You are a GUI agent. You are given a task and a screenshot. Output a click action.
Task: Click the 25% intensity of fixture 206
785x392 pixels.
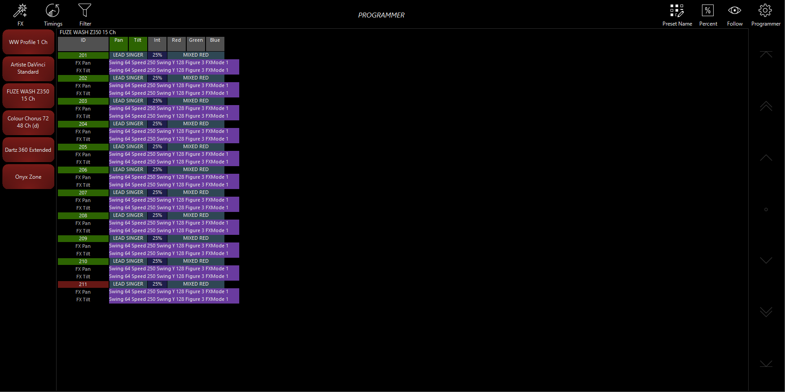coord(157,170)
